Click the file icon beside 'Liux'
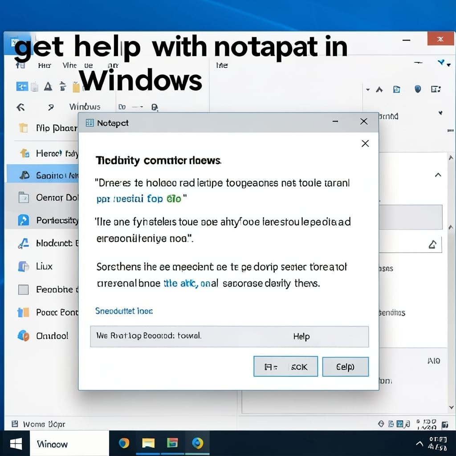This screenshot has height=456, width=456. pos(23,266)
